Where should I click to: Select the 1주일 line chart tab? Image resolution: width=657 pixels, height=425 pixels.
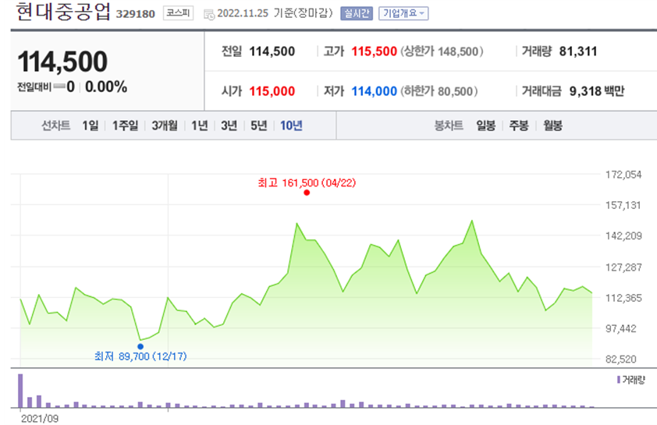pyautogui.click(x=125, y=126)
